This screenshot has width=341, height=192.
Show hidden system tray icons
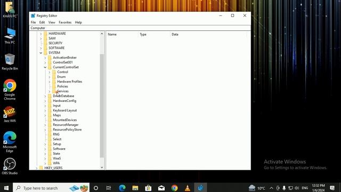click(271, 188)
